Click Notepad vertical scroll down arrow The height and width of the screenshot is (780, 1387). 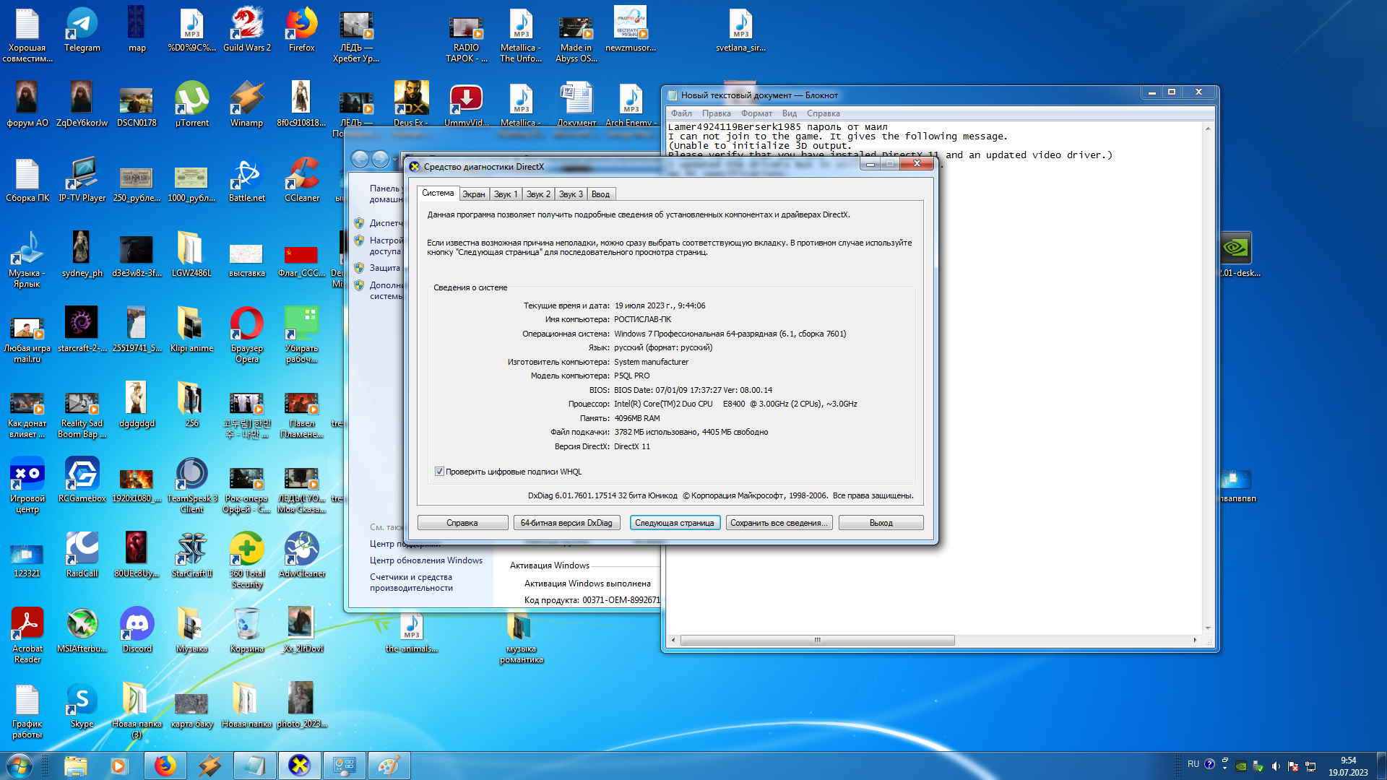click(x=1208, y=629)
